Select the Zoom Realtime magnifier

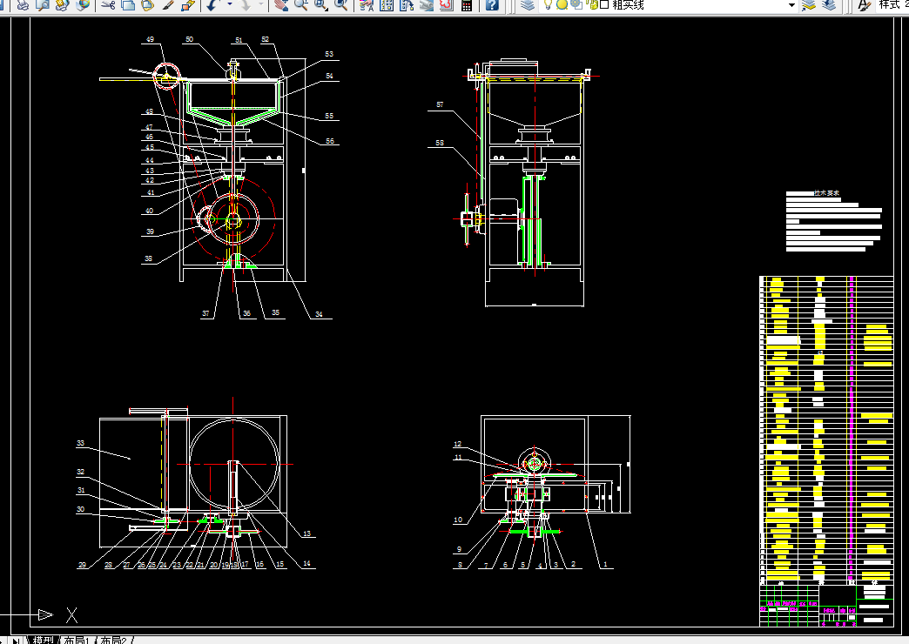(x=301, y=5)
